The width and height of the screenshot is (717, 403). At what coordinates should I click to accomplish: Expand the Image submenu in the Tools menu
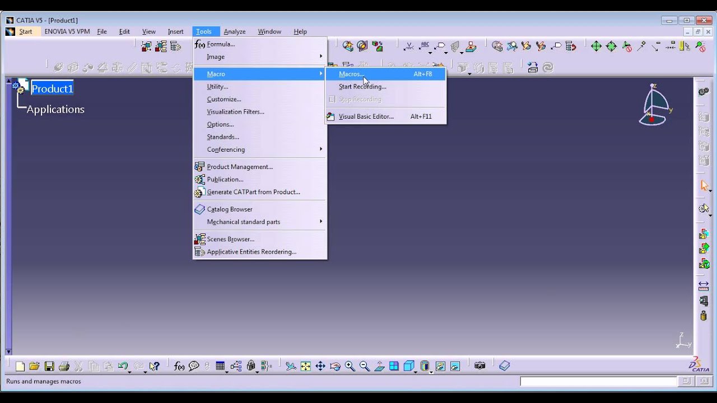(215, 57)
